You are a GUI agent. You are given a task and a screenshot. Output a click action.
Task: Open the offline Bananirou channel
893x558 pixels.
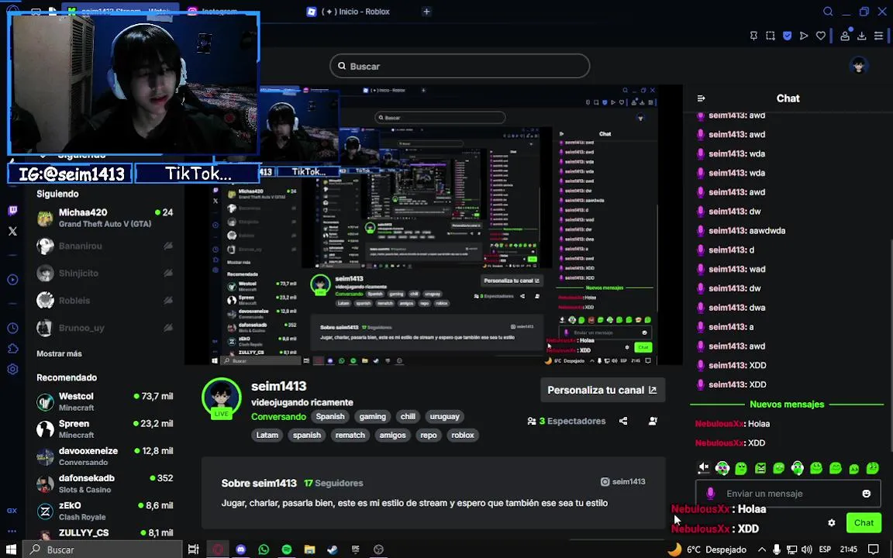[104, 246]
